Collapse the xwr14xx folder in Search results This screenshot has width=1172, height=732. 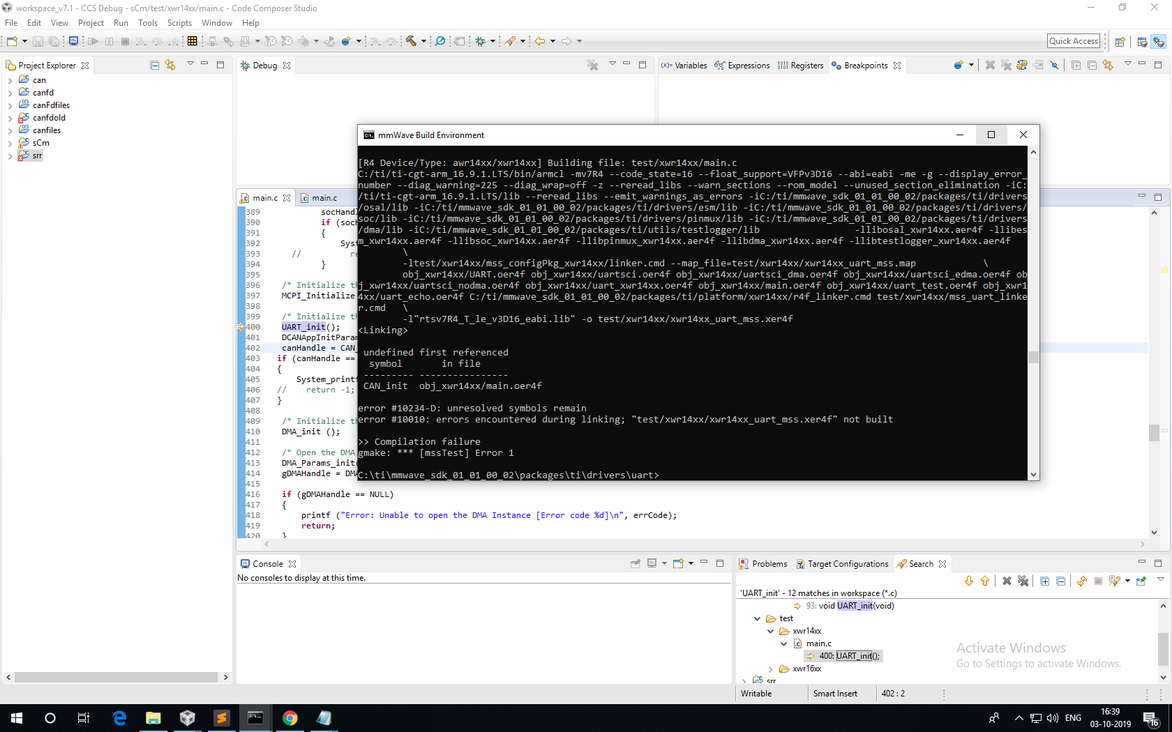tap(771, 631)
